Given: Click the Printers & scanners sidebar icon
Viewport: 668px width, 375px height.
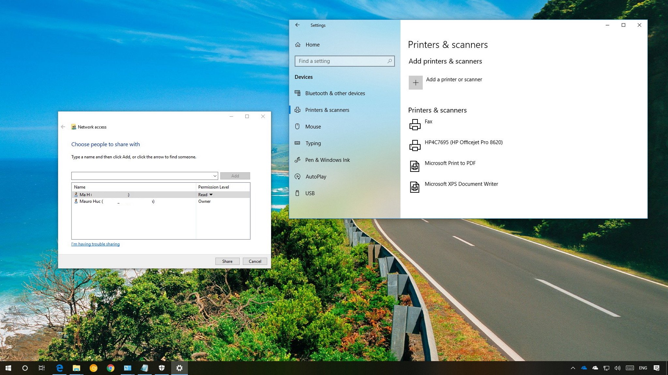Looking at the screenshot, I should 299,109.
